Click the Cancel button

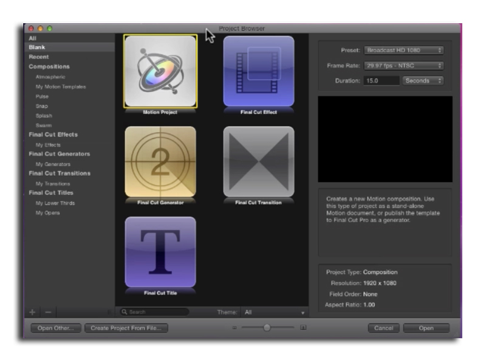(x=384, y=328)
